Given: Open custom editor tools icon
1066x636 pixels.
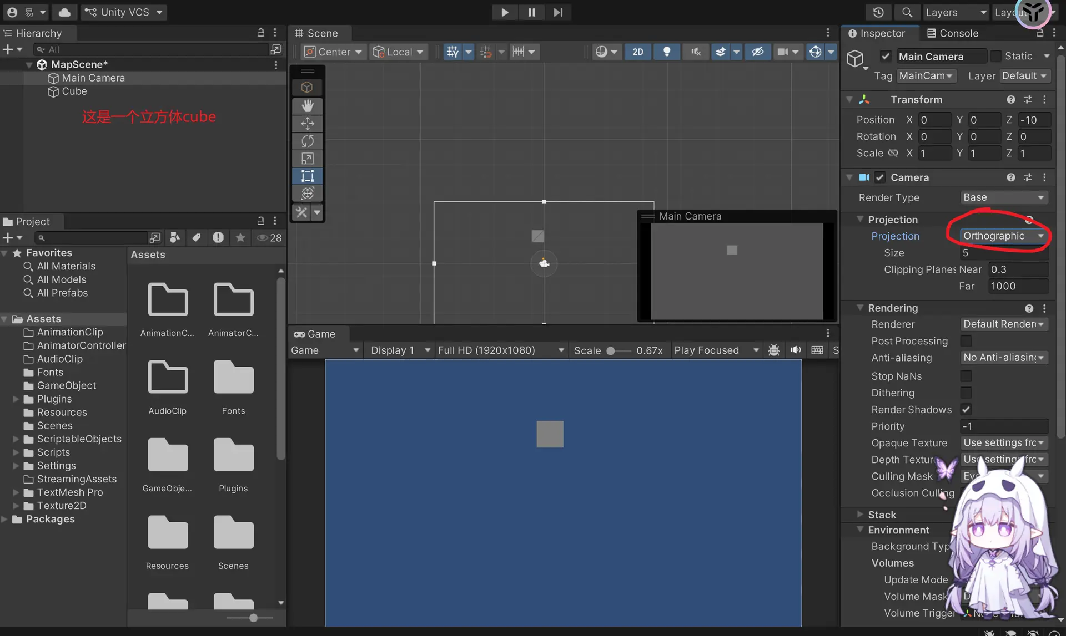Looking at the screenshot, I should point(301,212).
